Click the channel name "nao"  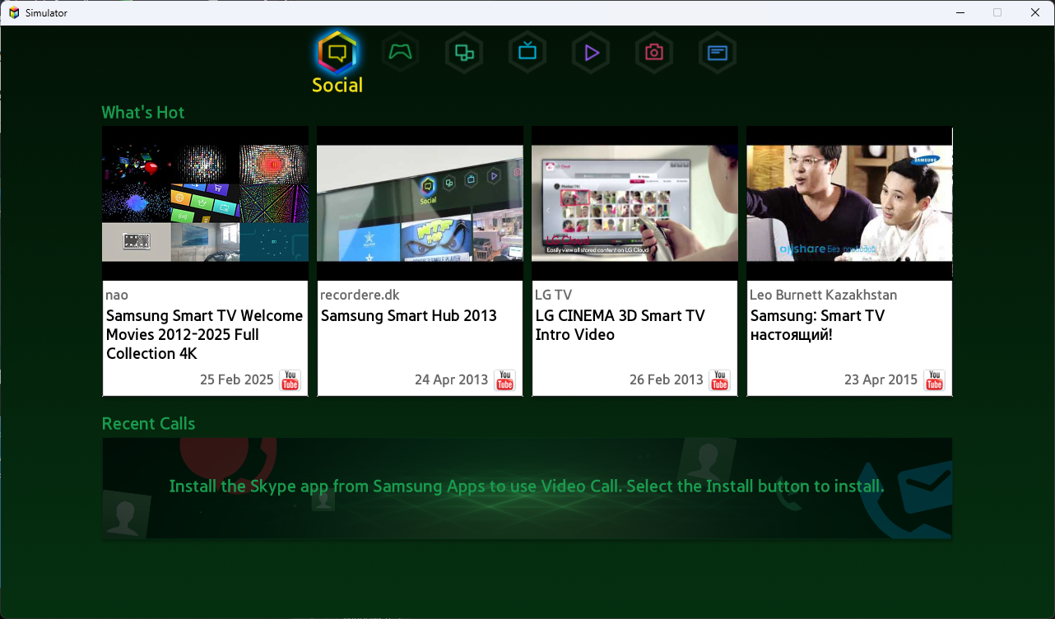(117, 295)
